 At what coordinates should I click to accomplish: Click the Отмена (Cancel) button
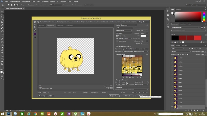128,96
